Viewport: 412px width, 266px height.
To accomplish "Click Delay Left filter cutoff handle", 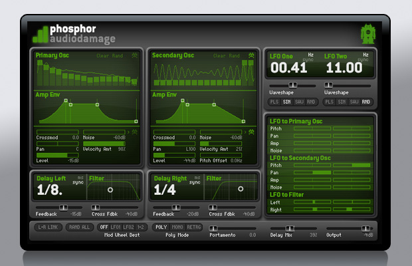I will point(110,190).
